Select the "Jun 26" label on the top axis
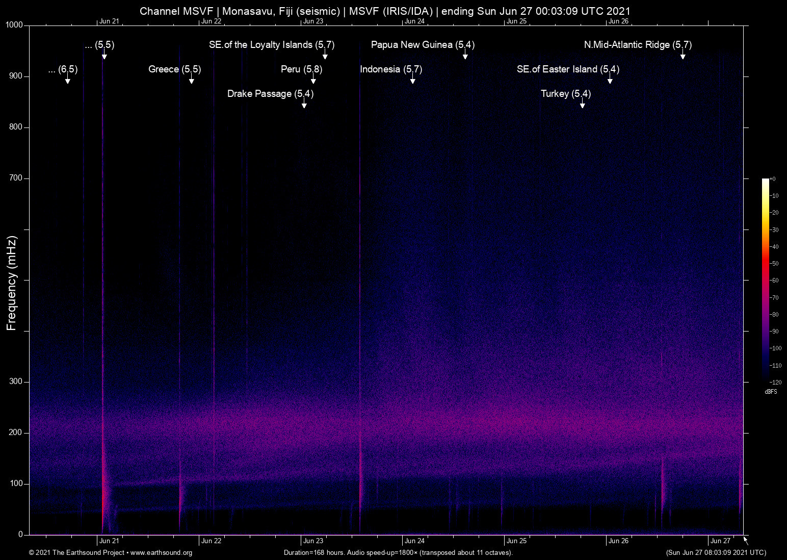The image size is (787, 560). (618, 21)
